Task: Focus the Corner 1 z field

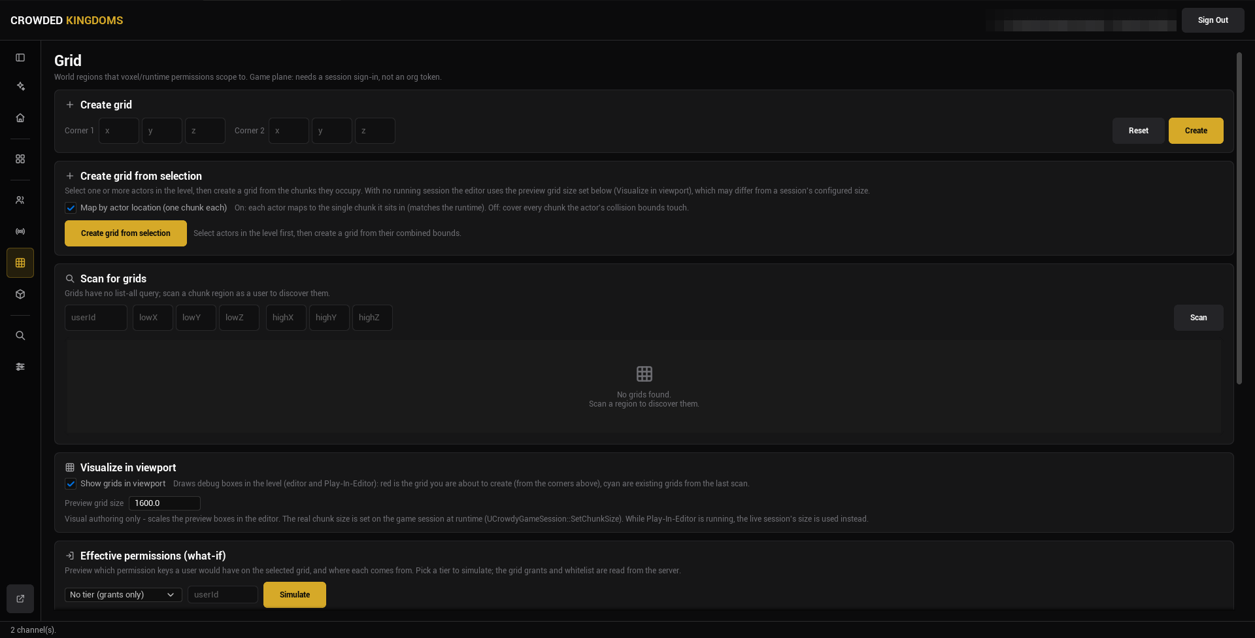Action: [x=205, y=131]
